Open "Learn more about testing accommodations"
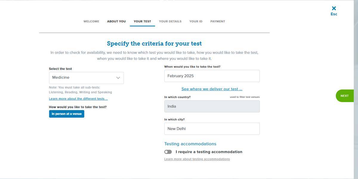Image resolution: width=358 pixels, height=179 pixels. click(x=197, y=159)
